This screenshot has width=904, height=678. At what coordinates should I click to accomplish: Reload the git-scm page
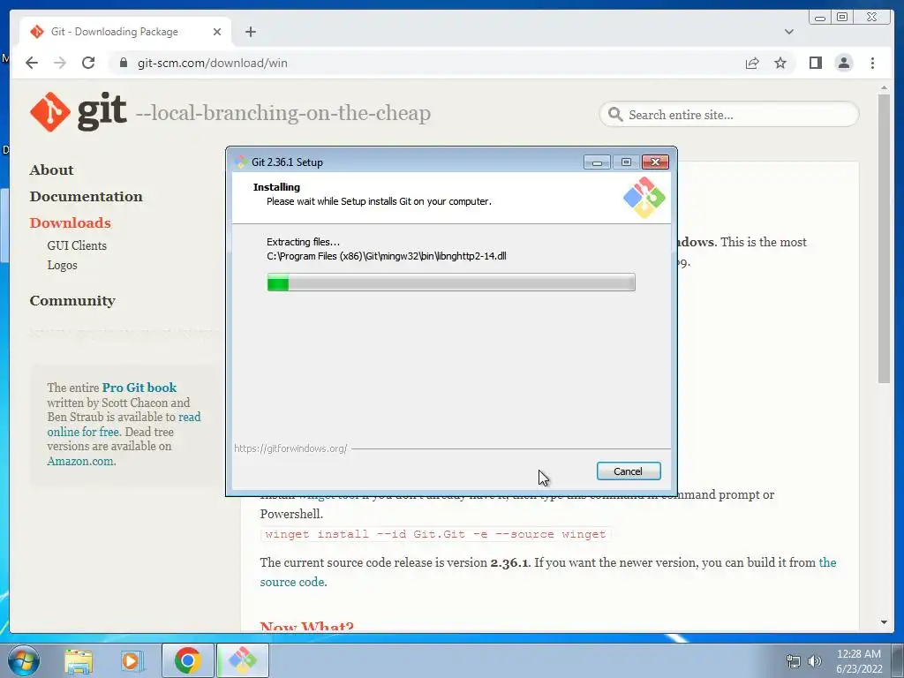pos(88,63)
